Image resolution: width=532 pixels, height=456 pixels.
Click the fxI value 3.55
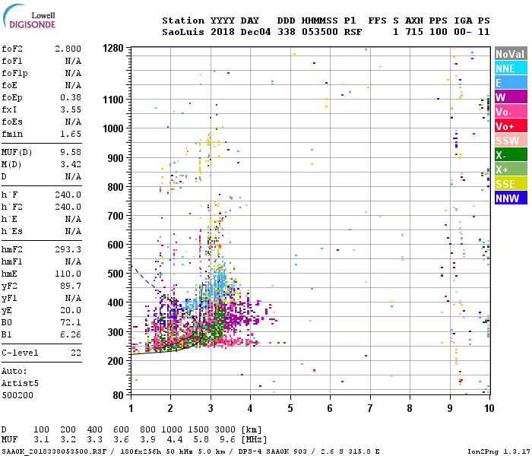(x=71, y=110)
